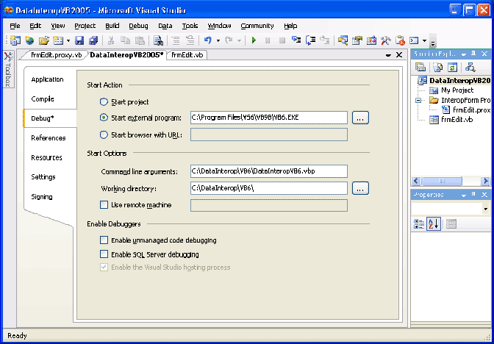Open the Solution Explorer window position dropdown
The width and height of the screenshot is (494, 344).
click(x=463, y=54)
